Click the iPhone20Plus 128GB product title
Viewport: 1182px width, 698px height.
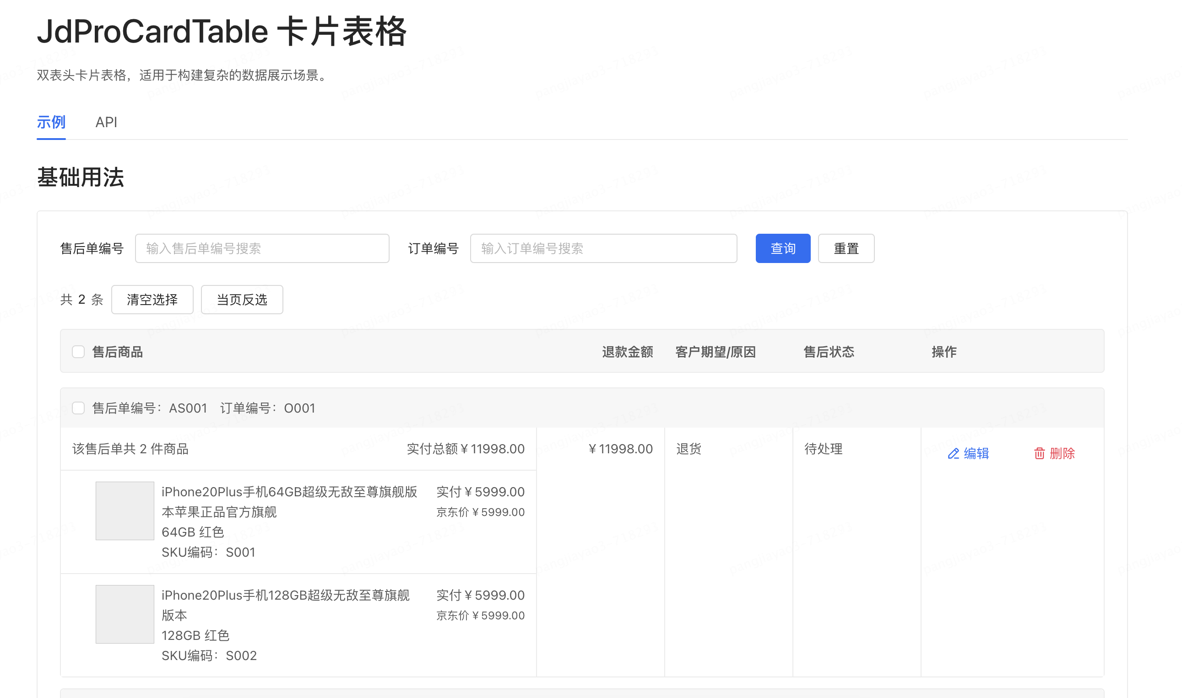286,605
